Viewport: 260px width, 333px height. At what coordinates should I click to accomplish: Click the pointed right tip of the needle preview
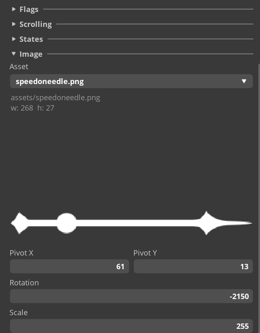pyautogui.click(x=250, y=223)
